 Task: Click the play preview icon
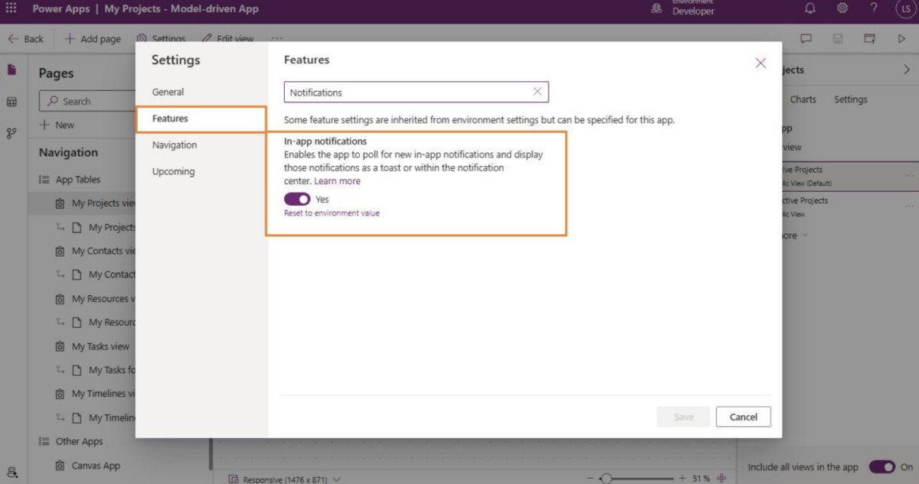[901, 38]
